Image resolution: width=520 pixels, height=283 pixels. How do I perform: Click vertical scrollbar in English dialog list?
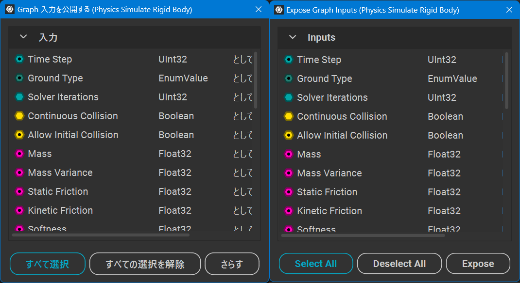(506, 80)
